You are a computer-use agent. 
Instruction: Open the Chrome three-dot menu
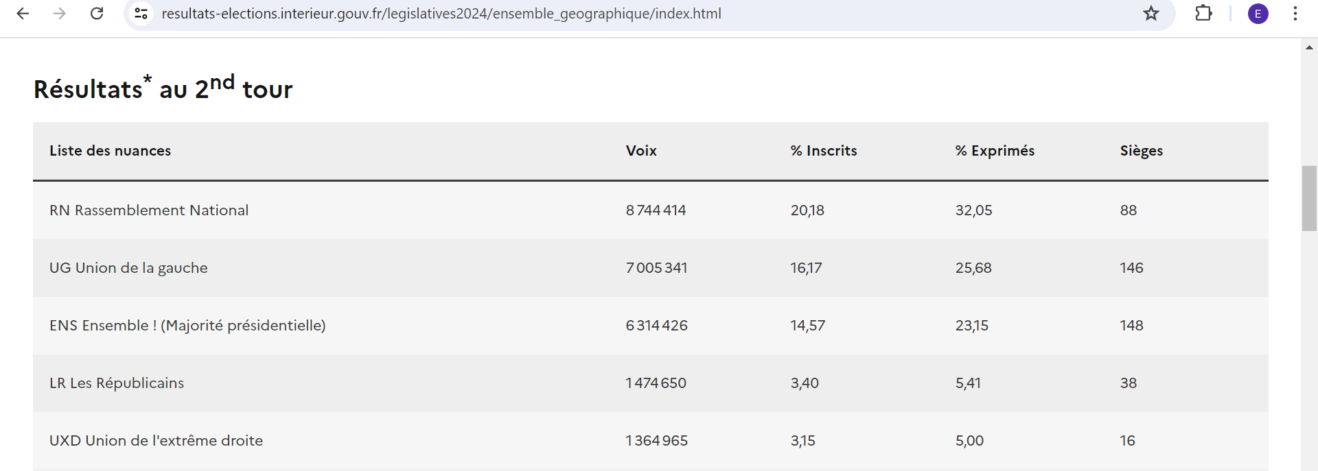[x=1295, y=14]
